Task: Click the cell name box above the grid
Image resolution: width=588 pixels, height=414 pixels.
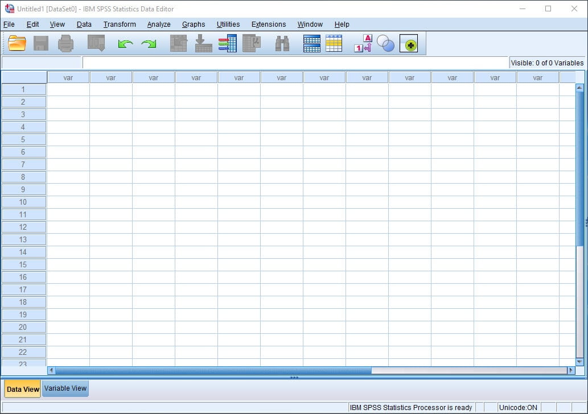Action: (x=42, y=63)
